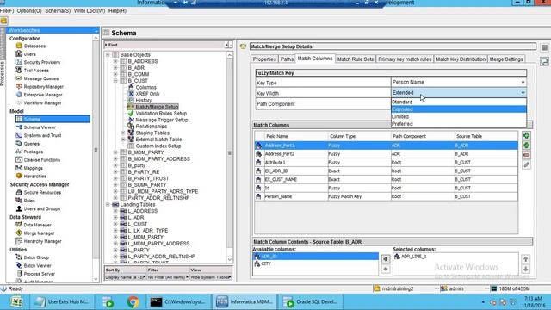Image resolution: width=551 pixels, height=310 pixels.
Task: Open Workflow Manager icon
Action: pos(19,102)
